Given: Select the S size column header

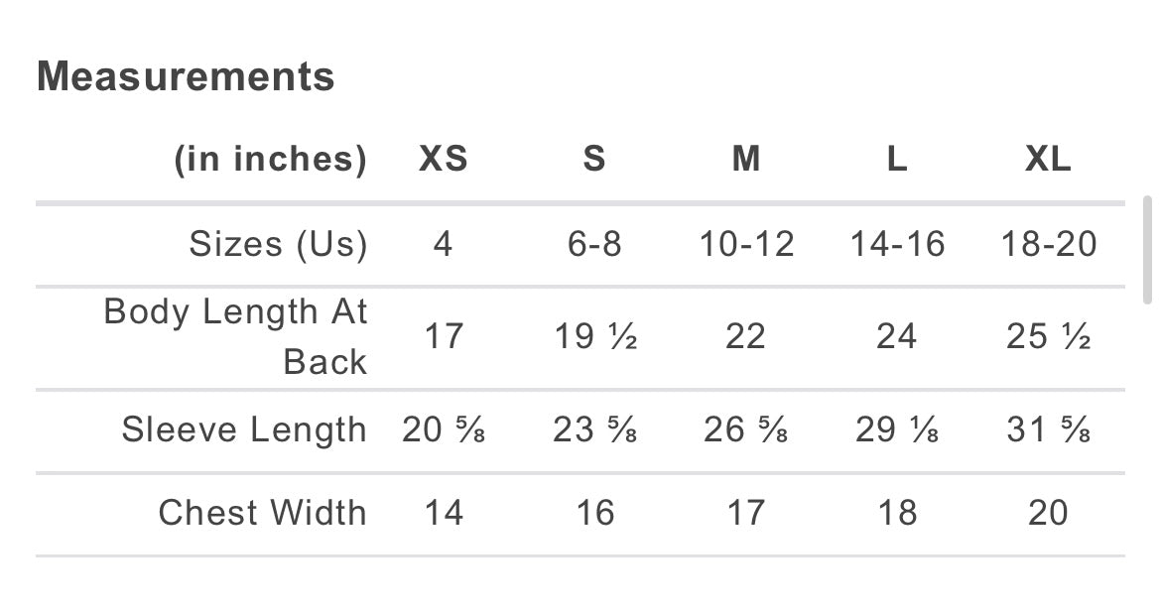Looking at the screenshot, I should (593, 160).
